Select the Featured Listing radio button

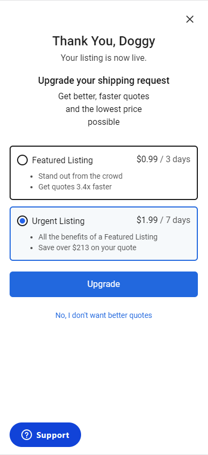(22, 160)
